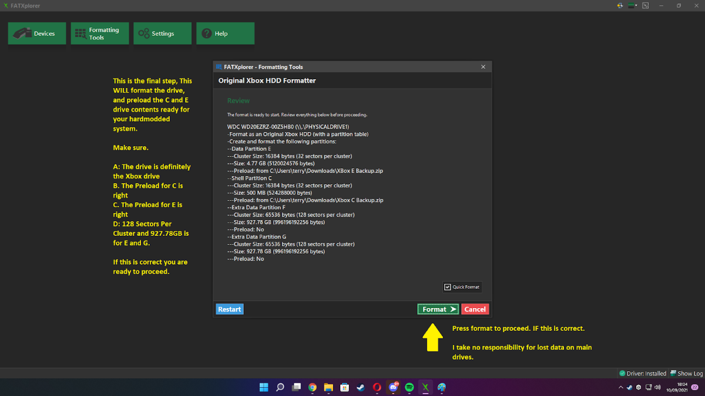Open Formatting Tools
Screen dimensions: 705x396
[x=100, y=33]
